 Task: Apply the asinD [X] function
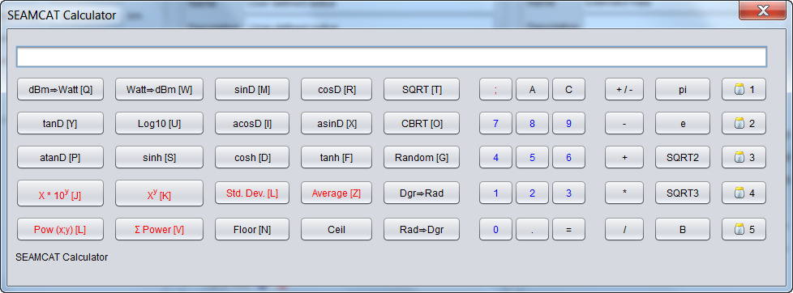click(336, 123)
